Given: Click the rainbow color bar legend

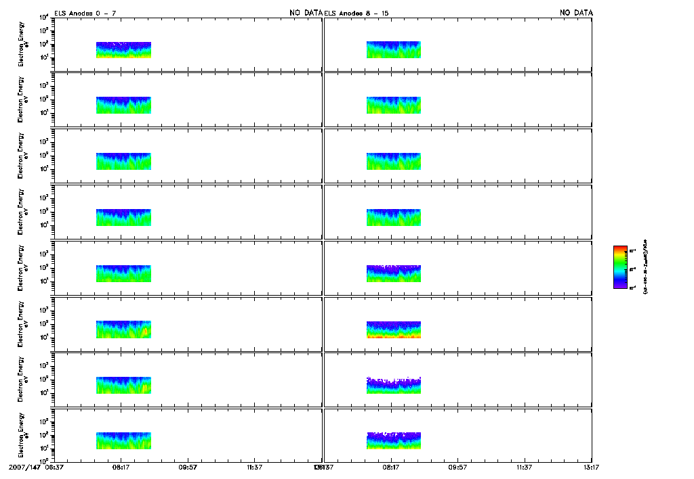Looking at the screenshot, I should coord(620,267).
